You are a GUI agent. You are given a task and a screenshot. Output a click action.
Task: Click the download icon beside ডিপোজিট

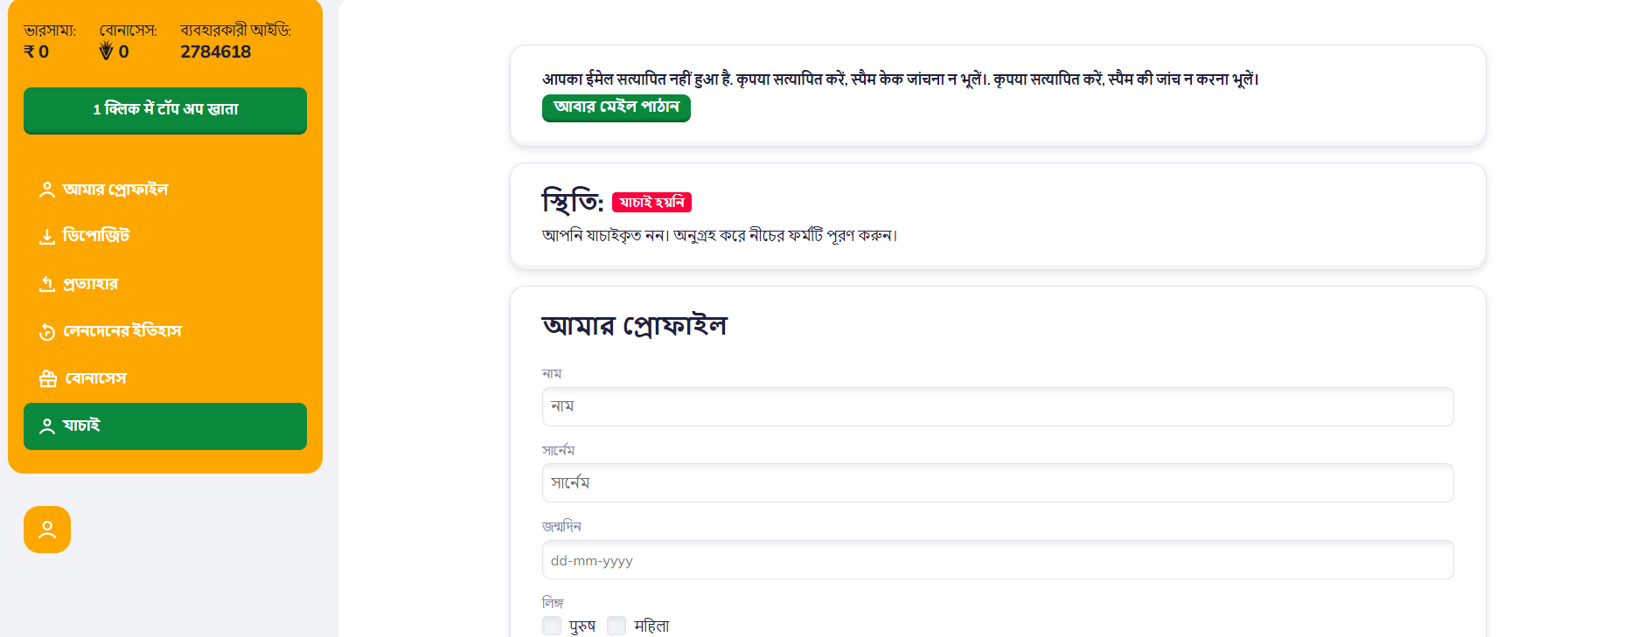coord(47,237)
